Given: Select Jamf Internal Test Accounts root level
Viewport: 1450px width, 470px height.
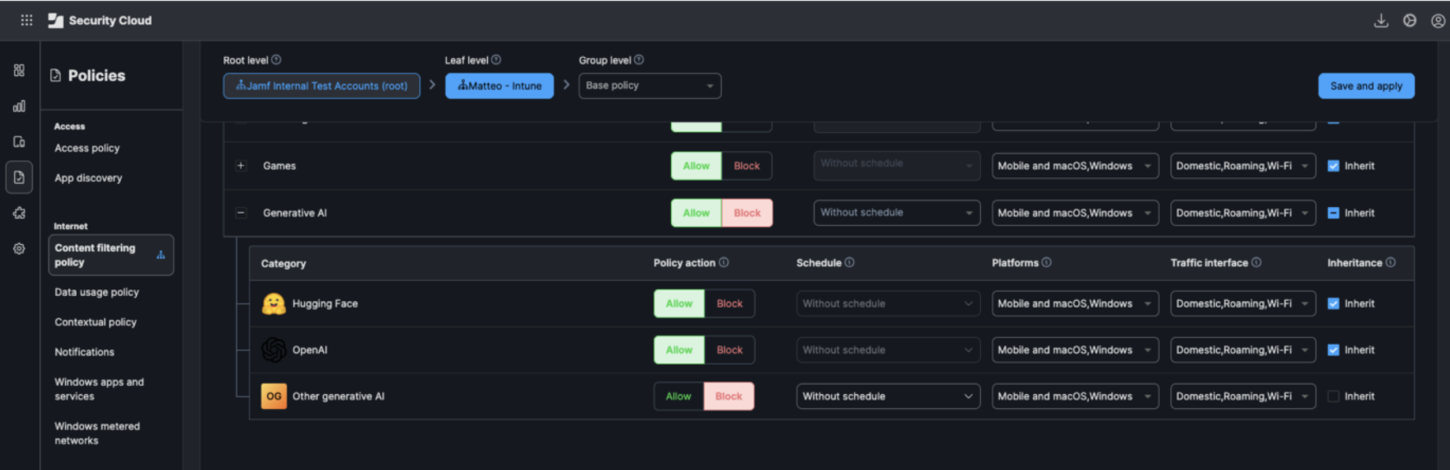Looking at the screenshot, I should pos(322,86).
